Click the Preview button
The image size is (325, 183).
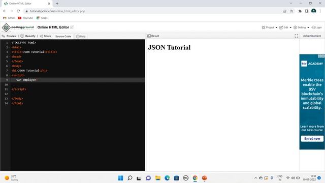point(9,36)
